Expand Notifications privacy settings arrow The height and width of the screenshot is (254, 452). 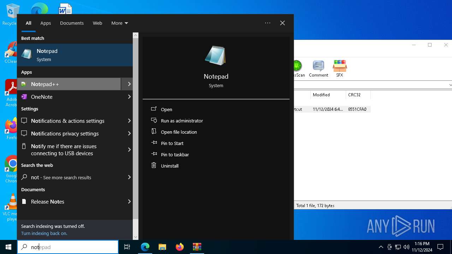(129, 133)
